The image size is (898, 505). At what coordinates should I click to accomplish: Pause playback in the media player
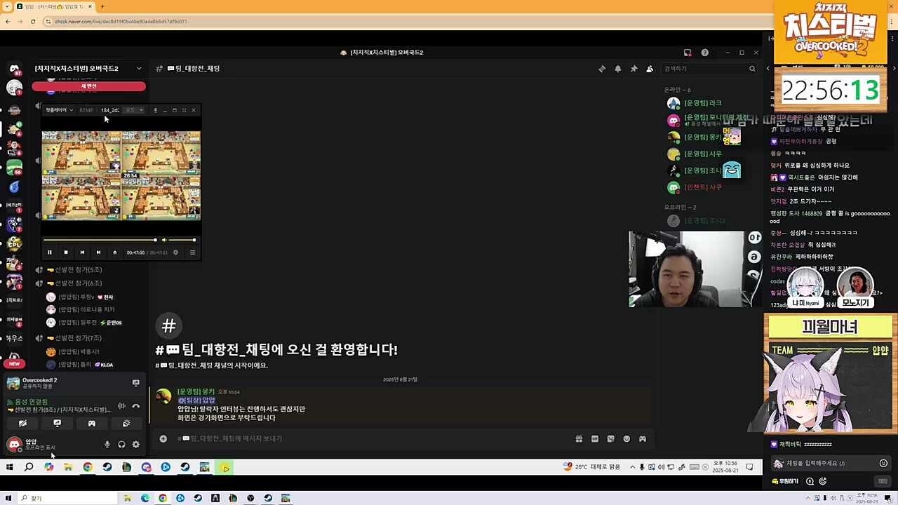point(50,252)
